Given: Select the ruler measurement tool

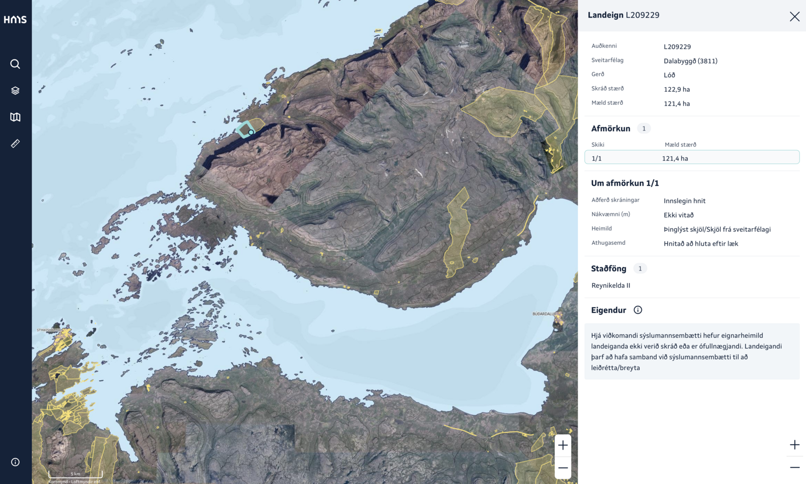Looking at the screenshot, I should [x=15, y=144].
